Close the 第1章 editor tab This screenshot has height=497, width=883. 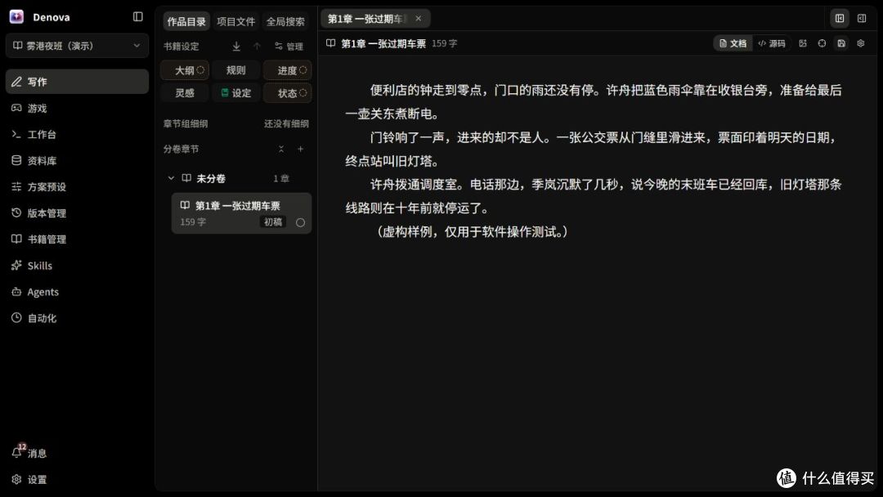point(418,19)
